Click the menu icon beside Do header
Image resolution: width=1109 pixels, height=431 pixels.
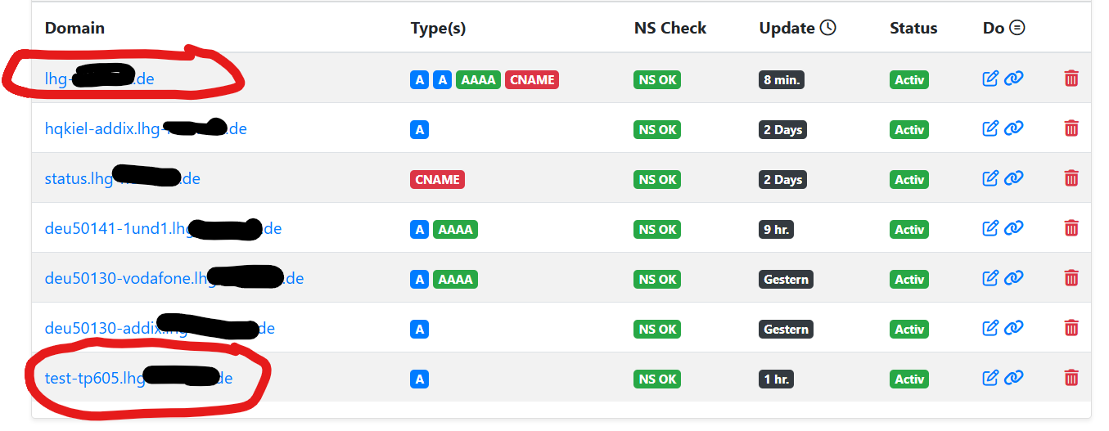(x=1017, y=28)
